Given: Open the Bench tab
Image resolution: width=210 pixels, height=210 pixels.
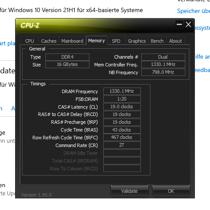Looking at the screenshot, I should tap(157, 41).
